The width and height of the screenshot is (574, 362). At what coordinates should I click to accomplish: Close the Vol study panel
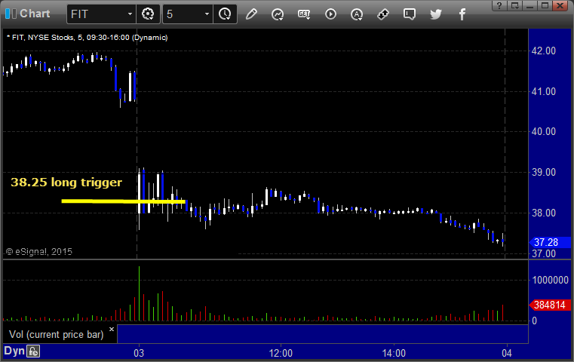click(x=112, y=329)
